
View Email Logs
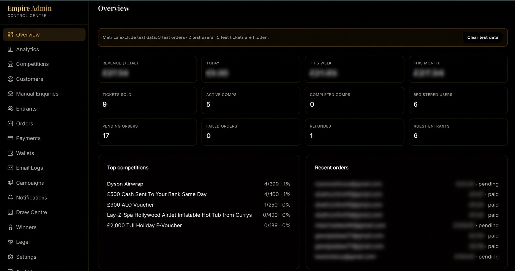point(44,168)
